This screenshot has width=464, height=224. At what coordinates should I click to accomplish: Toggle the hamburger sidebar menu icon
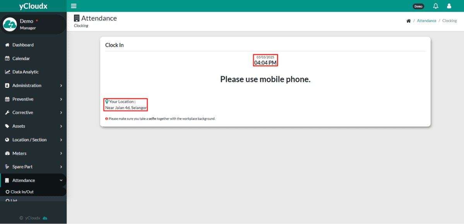pyautogui.click(x=73, y=6)
